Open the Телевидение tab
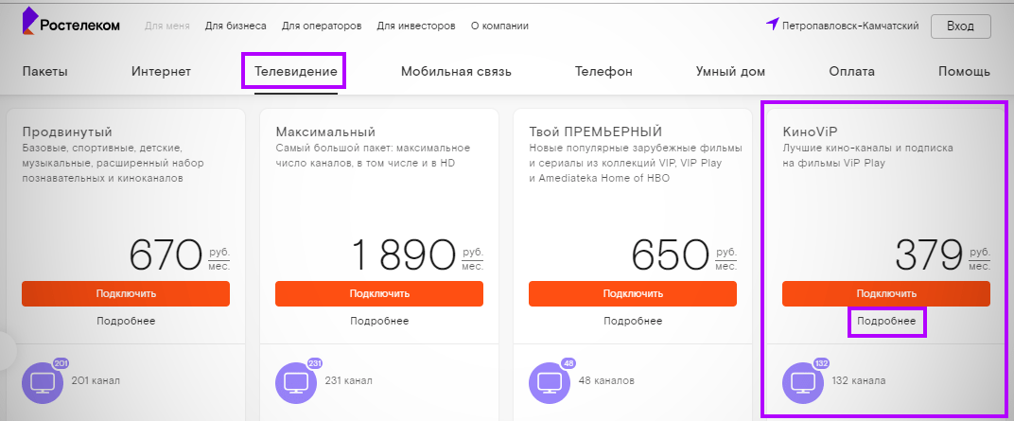1014x421 pixels. pos(291,72)
